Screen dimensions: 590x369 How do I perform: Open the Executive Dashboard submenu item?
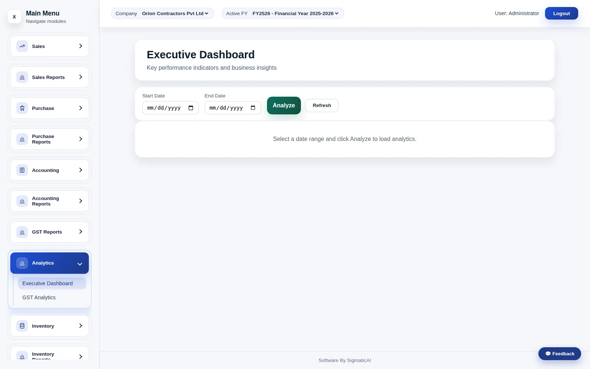[52, 283]
